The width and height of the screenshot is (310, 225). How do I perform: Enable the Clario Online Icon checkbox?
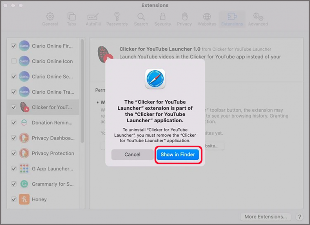pyautogui.click(x=14, y=61)
